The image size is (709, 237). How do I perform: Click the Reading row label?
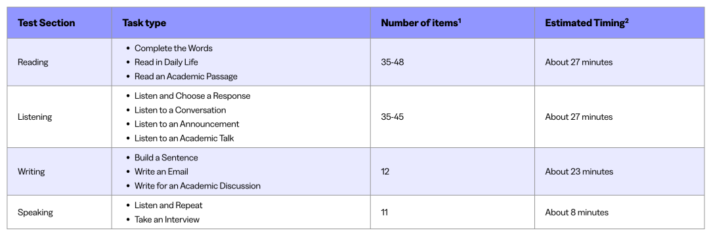(33, 63)
